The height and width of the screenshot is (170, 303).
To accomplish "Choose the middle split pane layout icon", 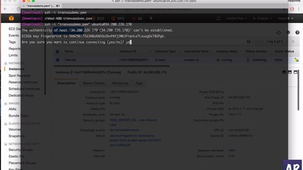I will click(x=290, y=72).
